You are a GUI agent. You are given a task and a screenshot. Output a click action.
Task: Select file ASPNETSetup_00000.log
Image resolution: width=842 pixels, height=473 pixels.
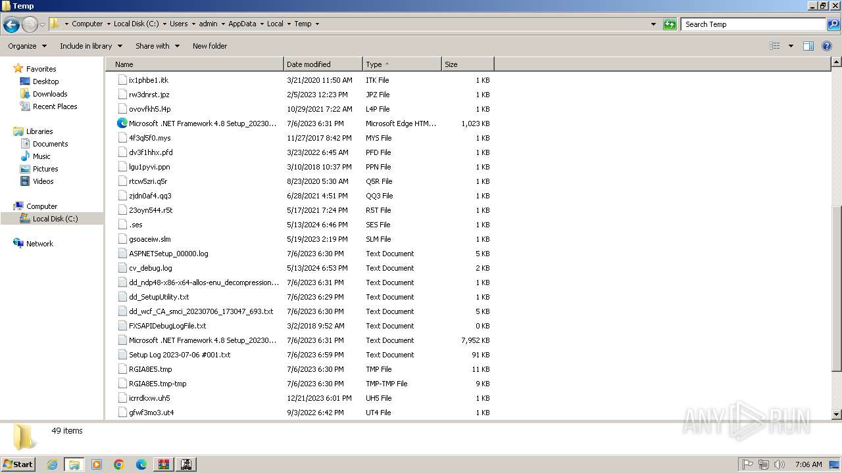coord(168,254)
